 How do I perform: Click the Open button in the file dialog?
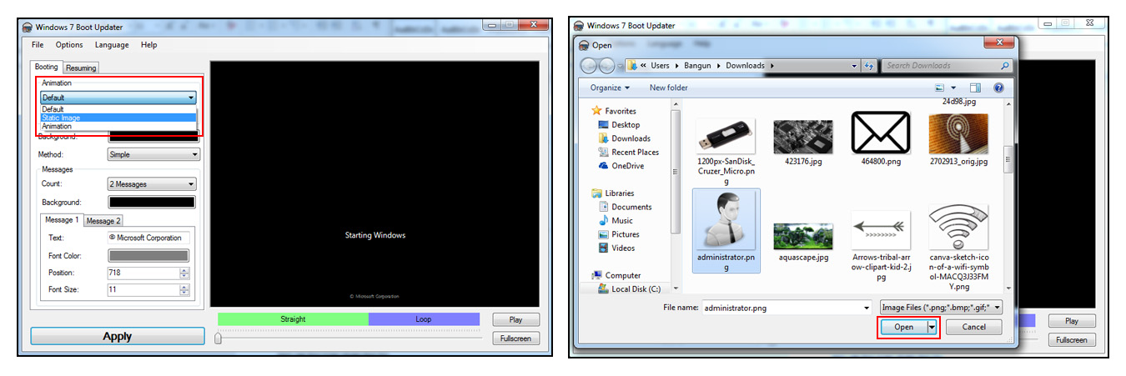[x=903, y=328]
